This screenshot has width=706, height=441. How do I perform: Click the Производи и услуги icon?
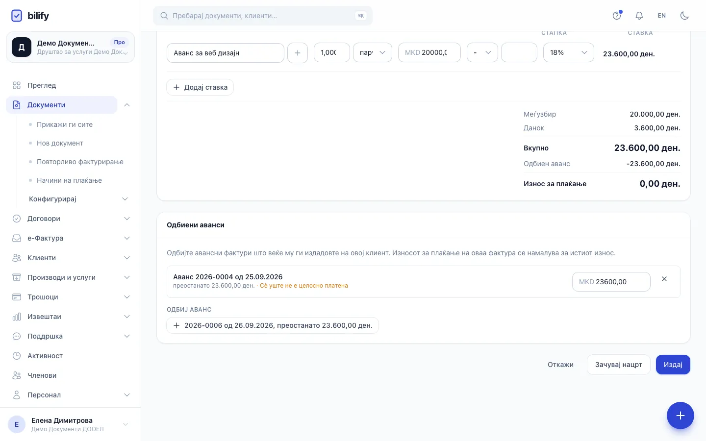[x=17, y=277]
